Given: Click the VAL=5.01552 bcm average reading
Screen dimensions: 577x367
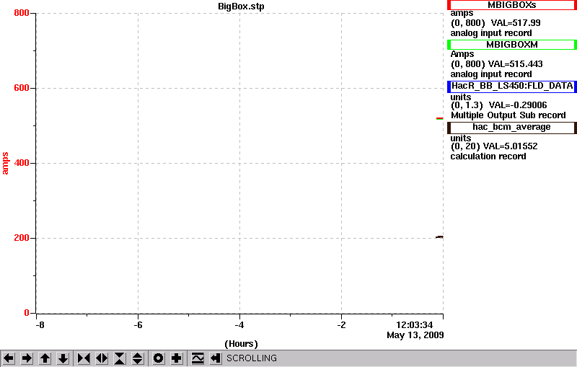Looking at the screenshot, I should click(x=510, y=146).
